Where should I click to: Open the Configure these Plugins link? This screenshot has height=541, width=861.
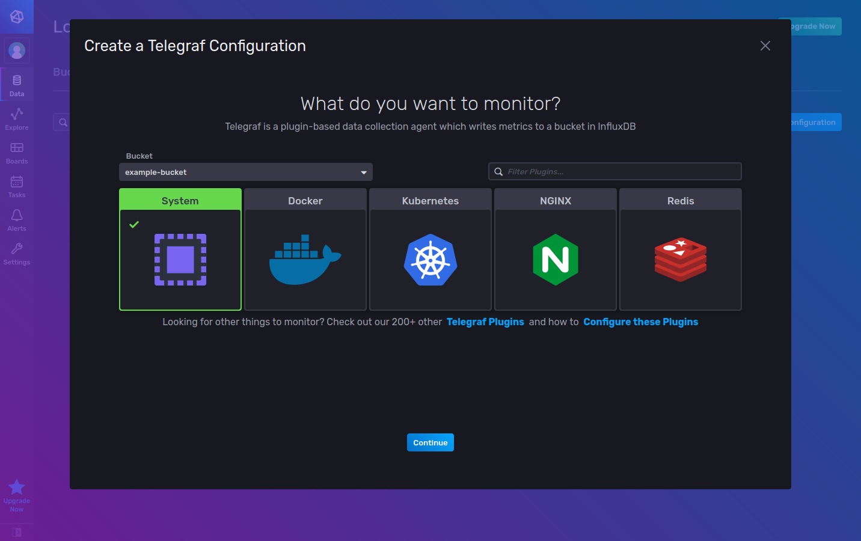click(640, 322)
